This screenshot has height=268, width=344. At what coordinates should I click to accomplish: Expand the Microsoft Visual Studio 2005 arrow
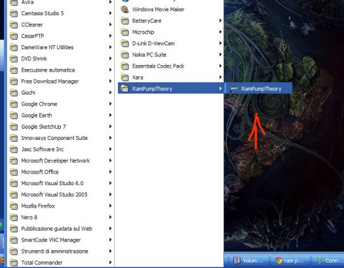click(x=110, y=194)
